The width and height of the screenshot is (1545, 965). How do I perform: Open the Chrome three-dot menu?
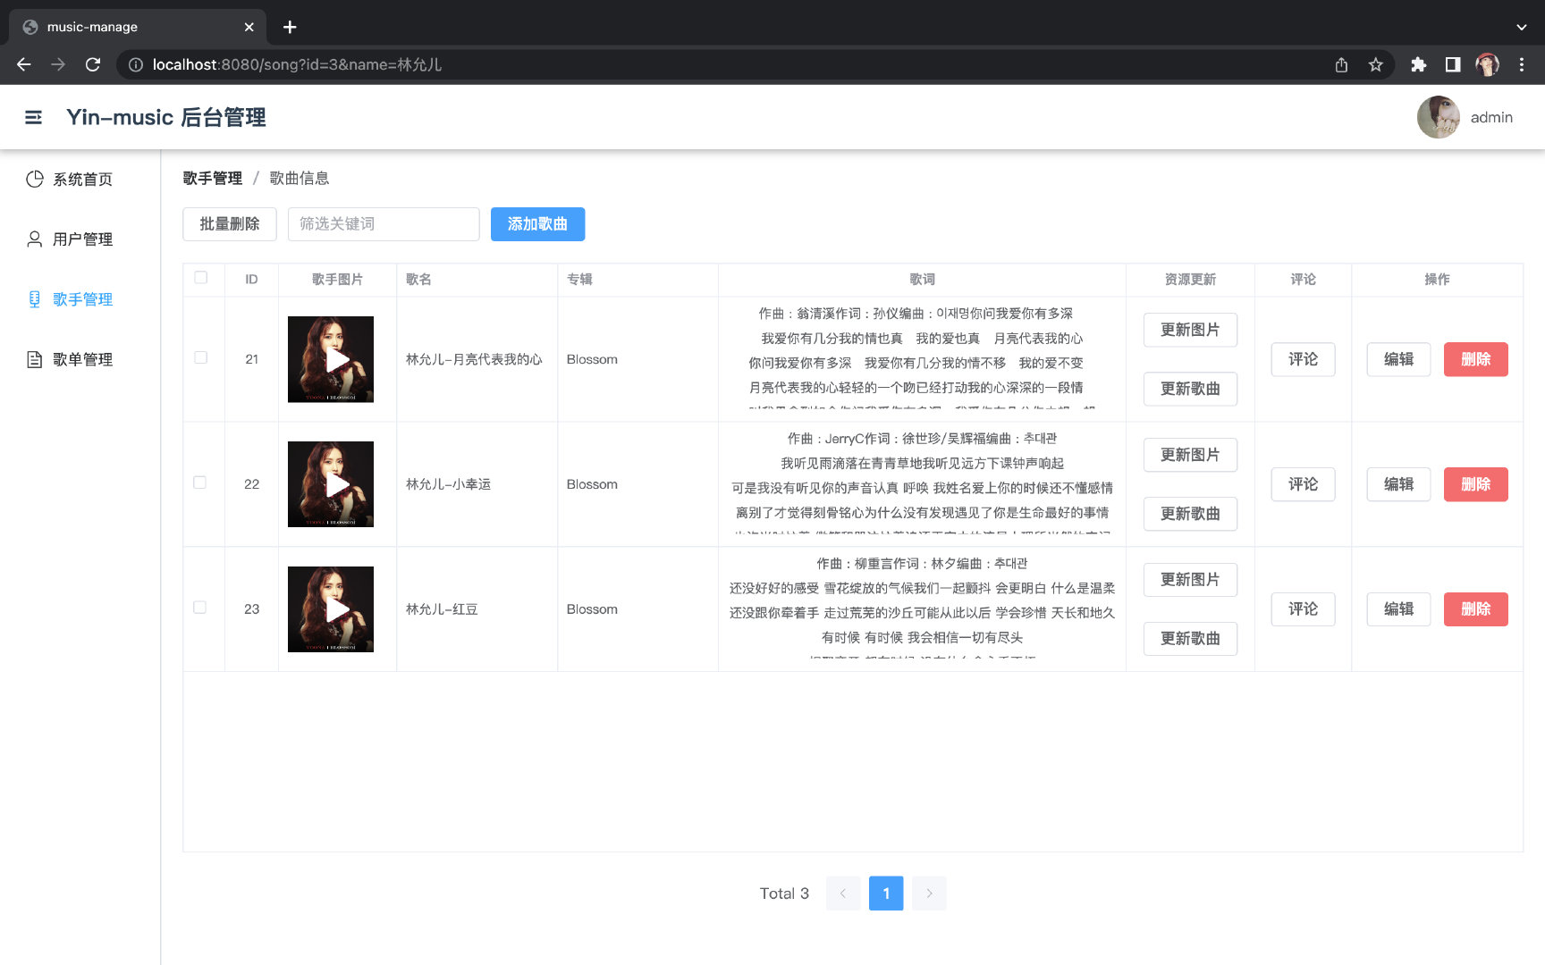(x=1521, y=64)
